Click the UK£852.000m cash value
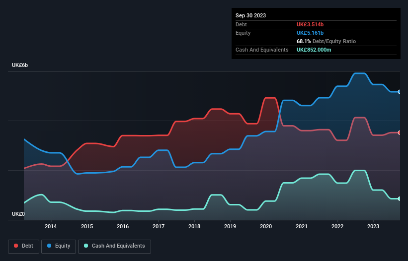 point(314,50)
